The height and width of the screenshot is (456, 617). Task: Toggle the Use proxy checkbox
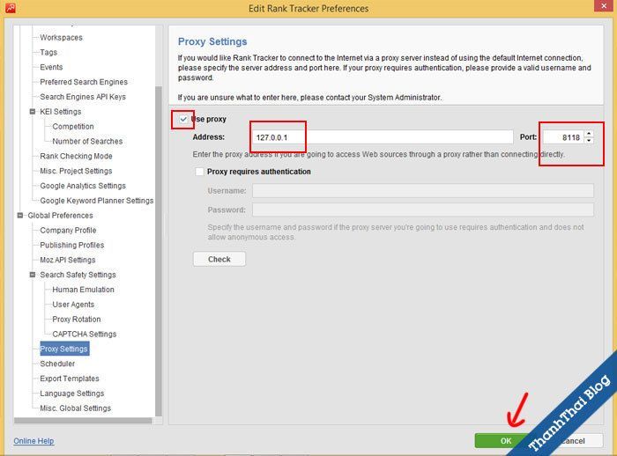pos(183,119)
